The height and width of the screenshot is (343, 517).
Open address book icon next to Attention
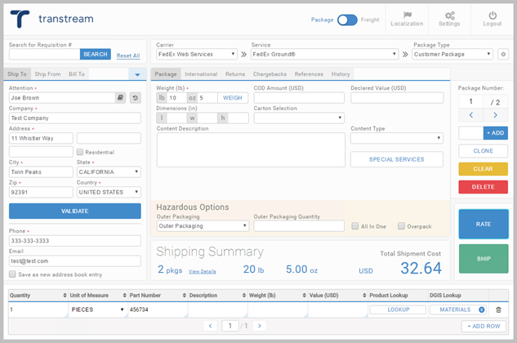coord(120,98)
